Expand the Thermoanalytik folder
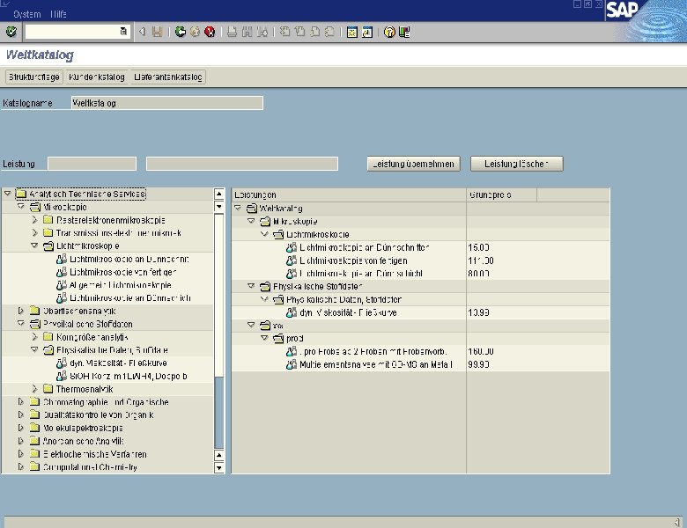The height and width of the screenshot is (528, 687). click(34, 389)
